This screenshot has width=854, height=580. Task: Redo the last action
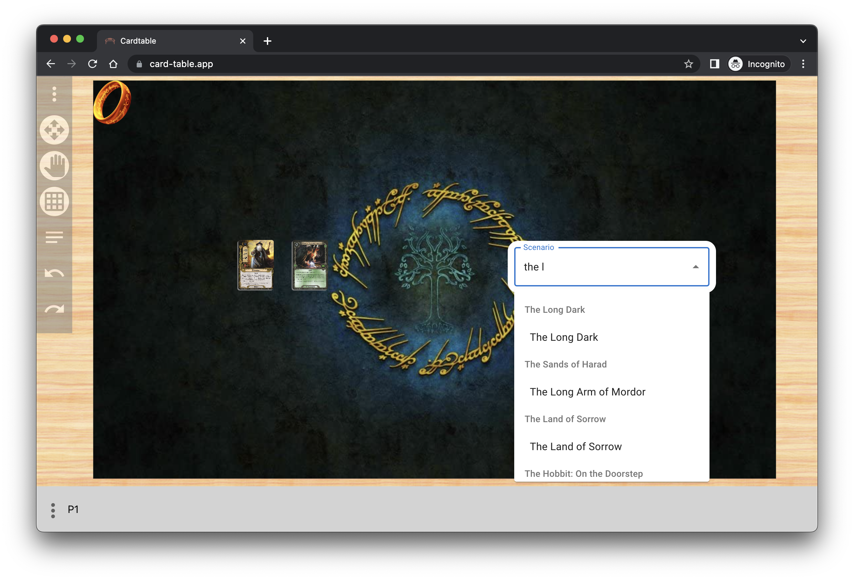(54, 309)
